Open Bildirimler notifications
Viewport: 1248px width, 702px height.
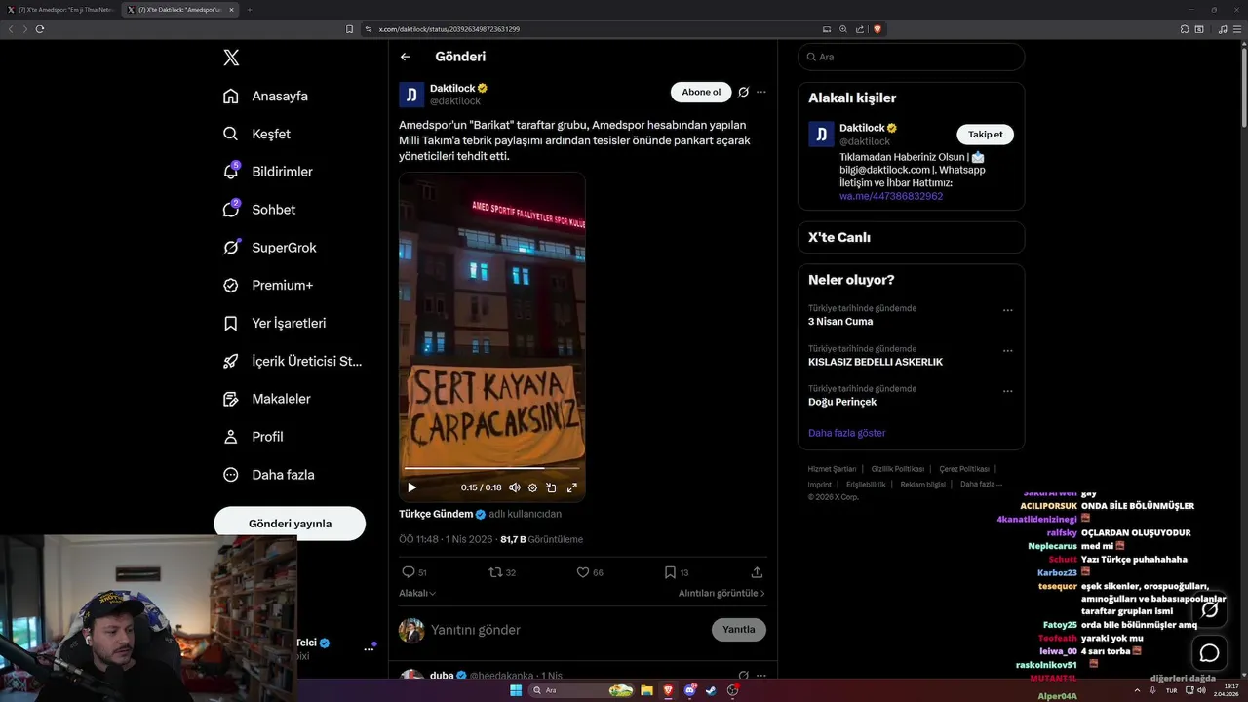click(x=268, y=172)
